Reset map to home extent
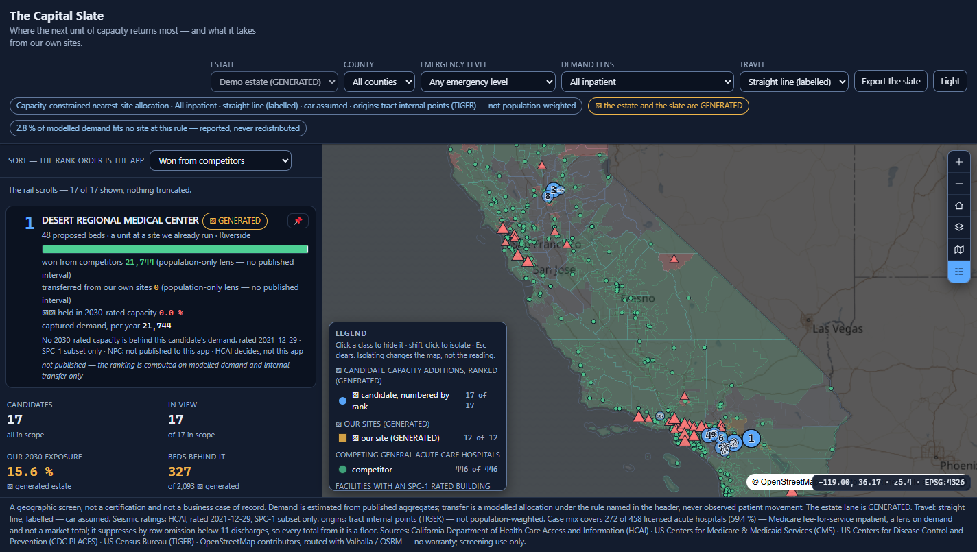The width and height of the screenshot is (977, 552). click(x=958, y=206)
